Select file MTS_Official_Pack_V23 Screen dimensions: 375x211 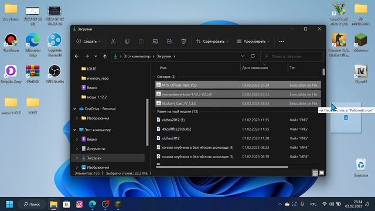coord(238,85)
